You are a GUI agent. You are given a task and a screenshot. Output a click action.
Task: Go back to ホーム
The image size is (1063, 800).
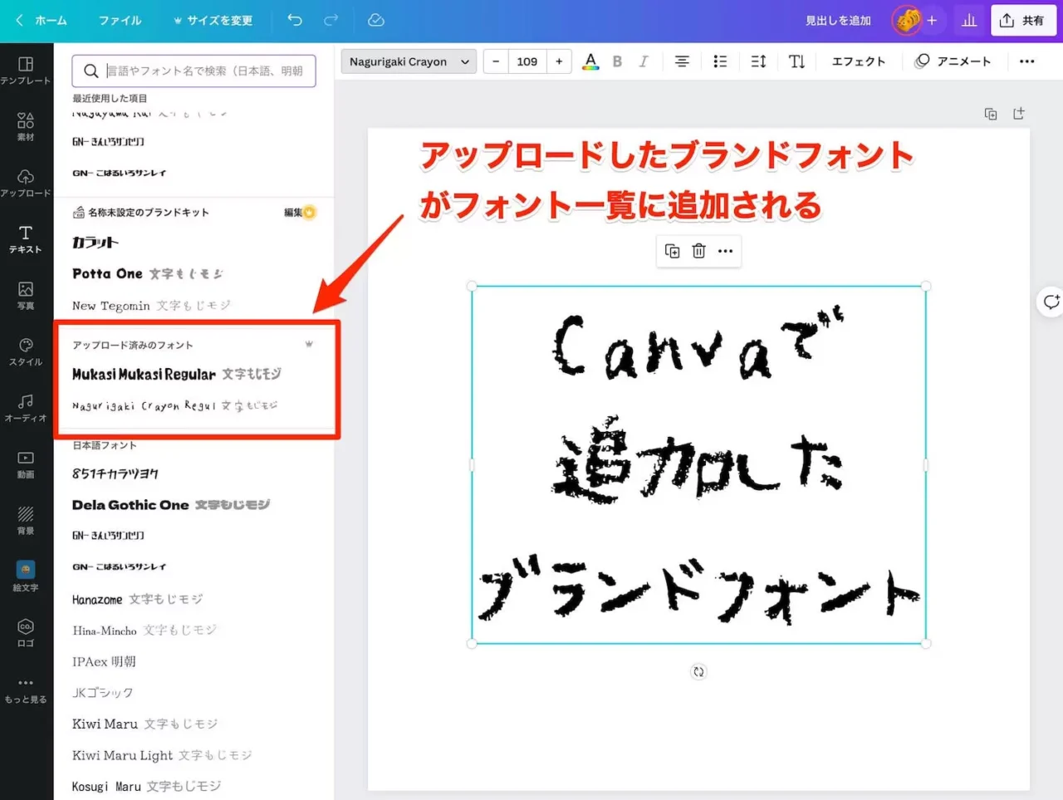click(x=42, y=20)
